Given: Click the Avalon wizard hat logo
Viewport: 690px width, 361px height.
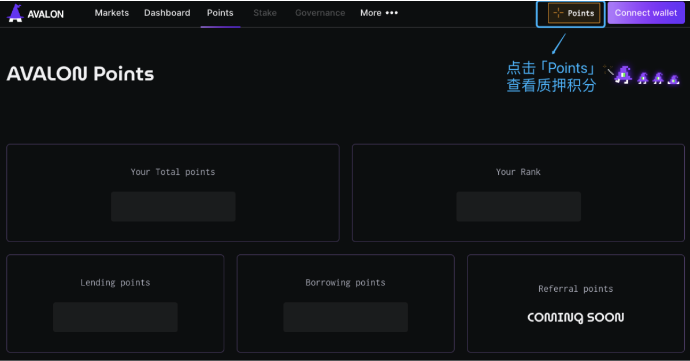Looking at the screenshot, I should [x=16, y=13].
